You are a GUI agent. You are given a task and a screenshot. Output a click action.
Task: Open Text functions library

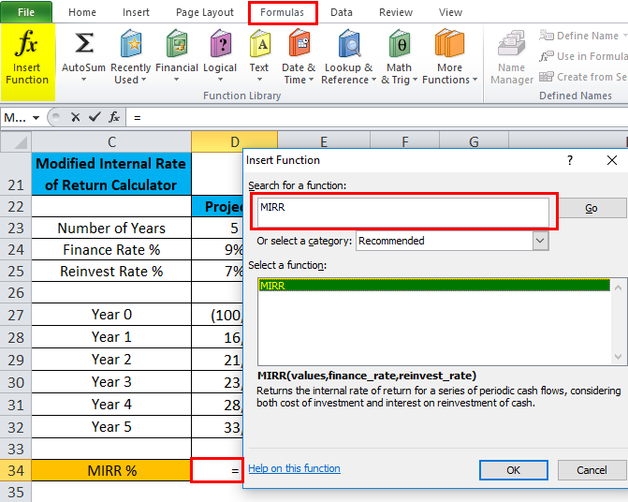pos(259,56)
